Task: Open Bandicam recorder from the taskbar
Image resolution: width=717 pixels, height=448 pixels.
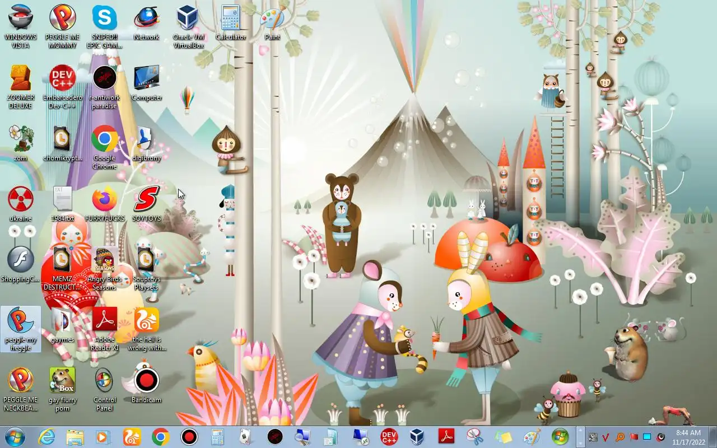Action: (189, 437)
